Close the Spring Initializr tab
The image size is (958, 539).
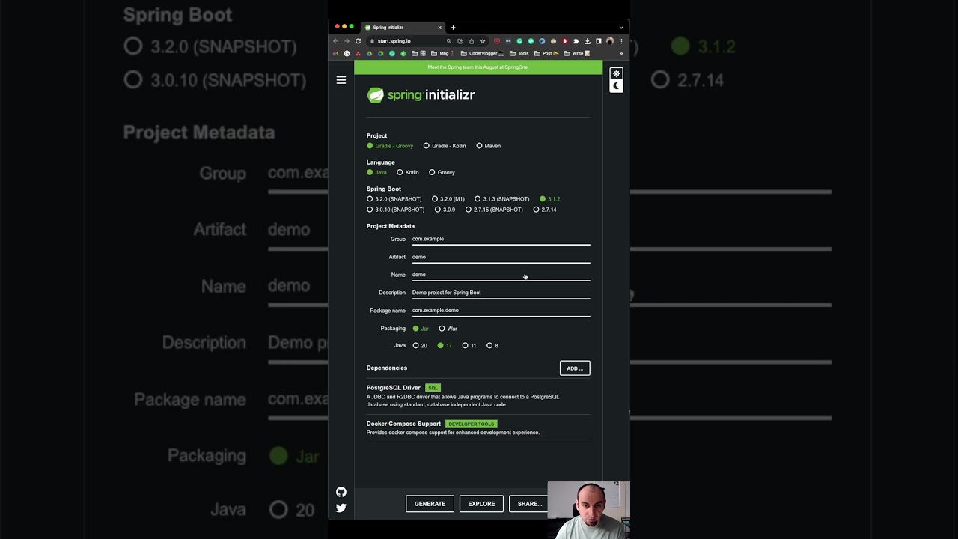coord(440,28)
